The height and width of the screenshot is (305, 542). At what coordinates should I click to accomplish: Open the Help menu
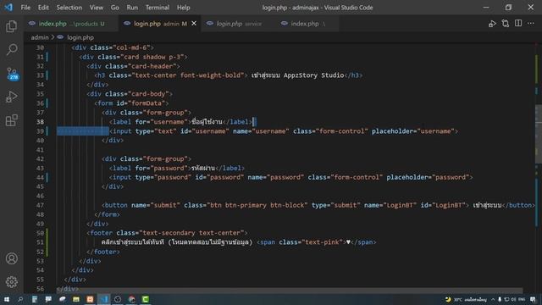(x=184, y=8)
